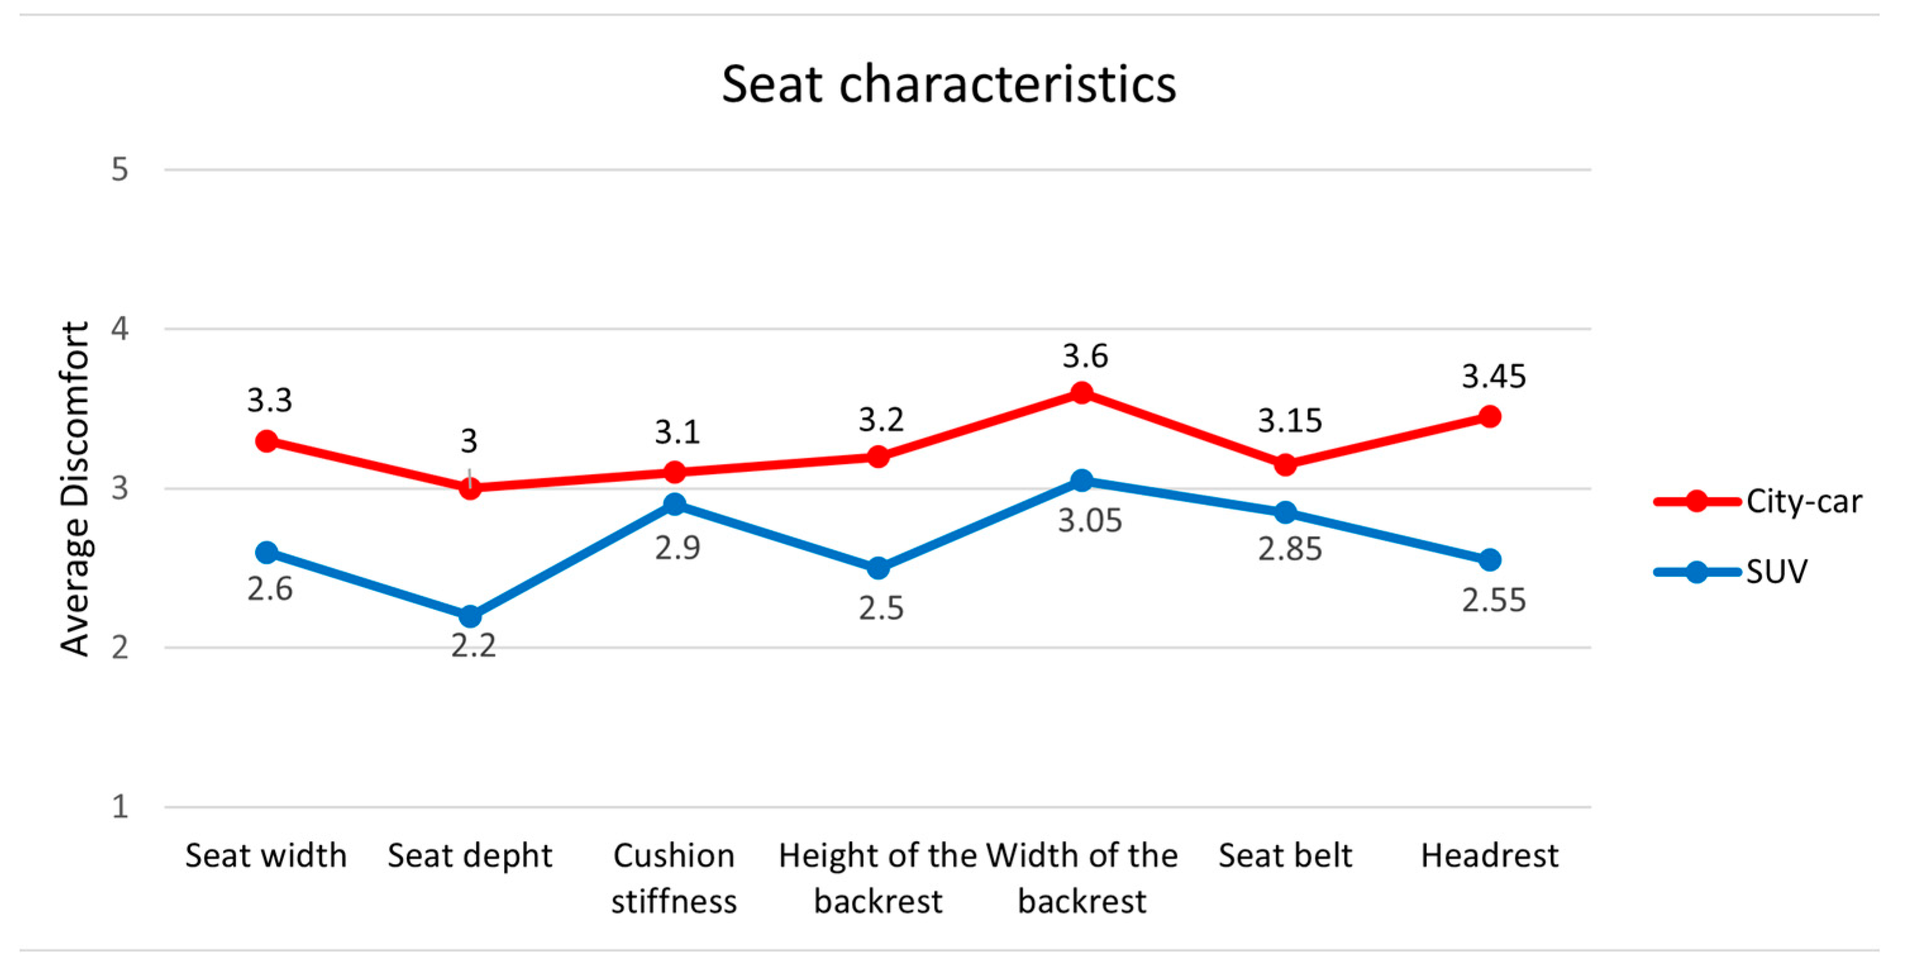Select the 3.6 data label

(x=1085, y=356)
